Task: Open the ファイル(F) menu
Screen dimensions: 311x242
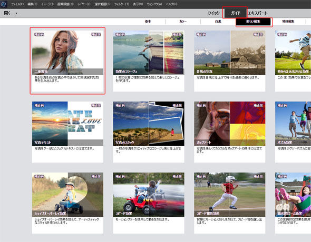Action: click(x=17, y=4)
